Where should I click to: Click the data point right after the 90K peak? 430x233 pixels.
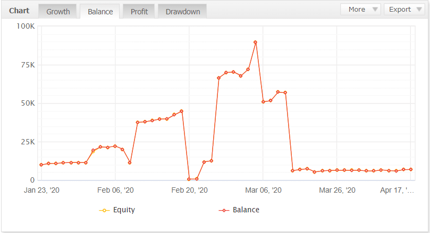[x=263, y=102]
